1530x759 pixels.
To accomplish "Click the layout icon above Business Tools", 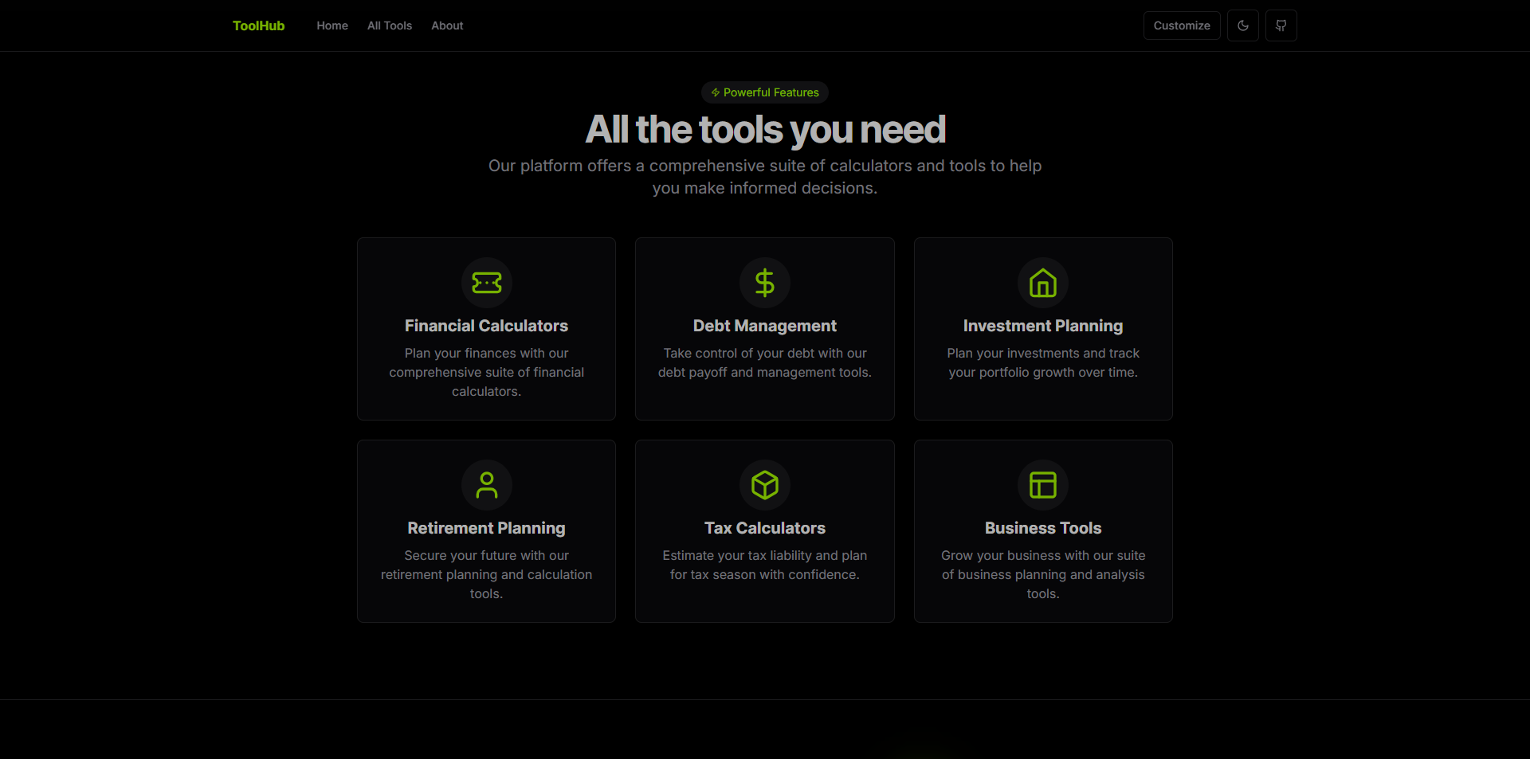I will click(x=1042, y=485).
